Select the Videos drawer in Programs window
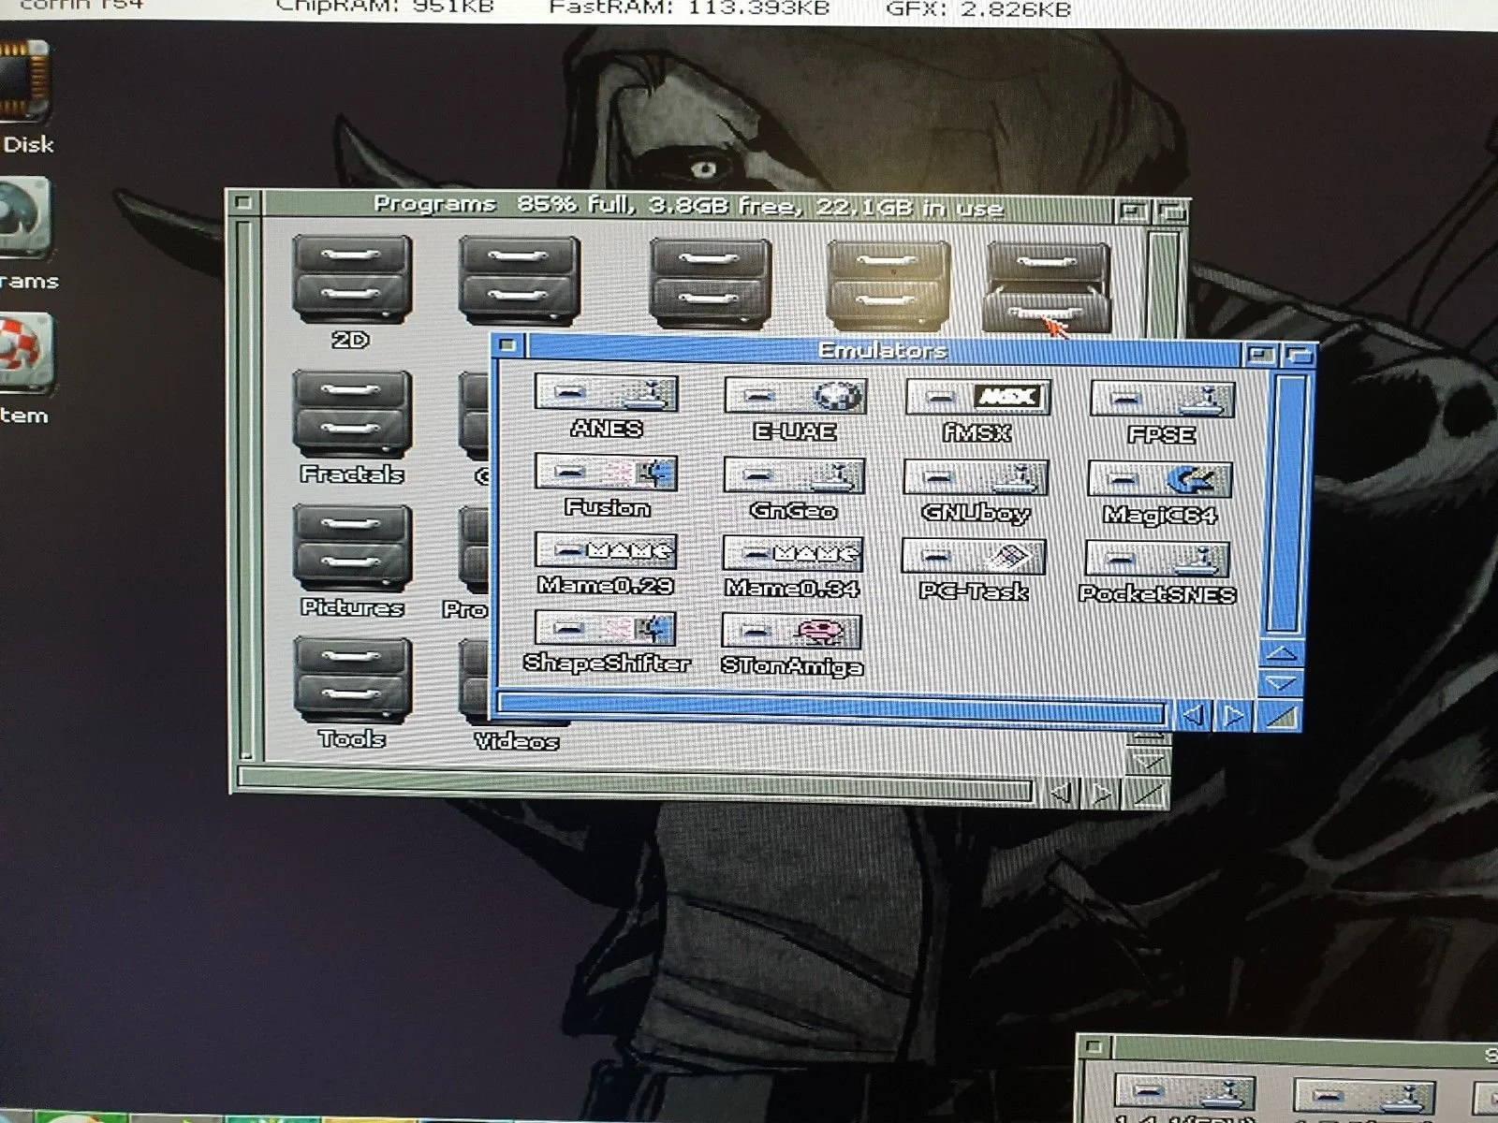1498x1123 pixels. point(476,681)
